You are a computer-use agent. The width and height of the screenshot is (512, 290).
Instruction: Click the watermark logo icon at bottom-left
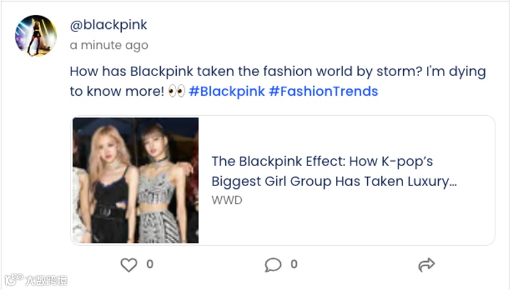pos(13,279)
